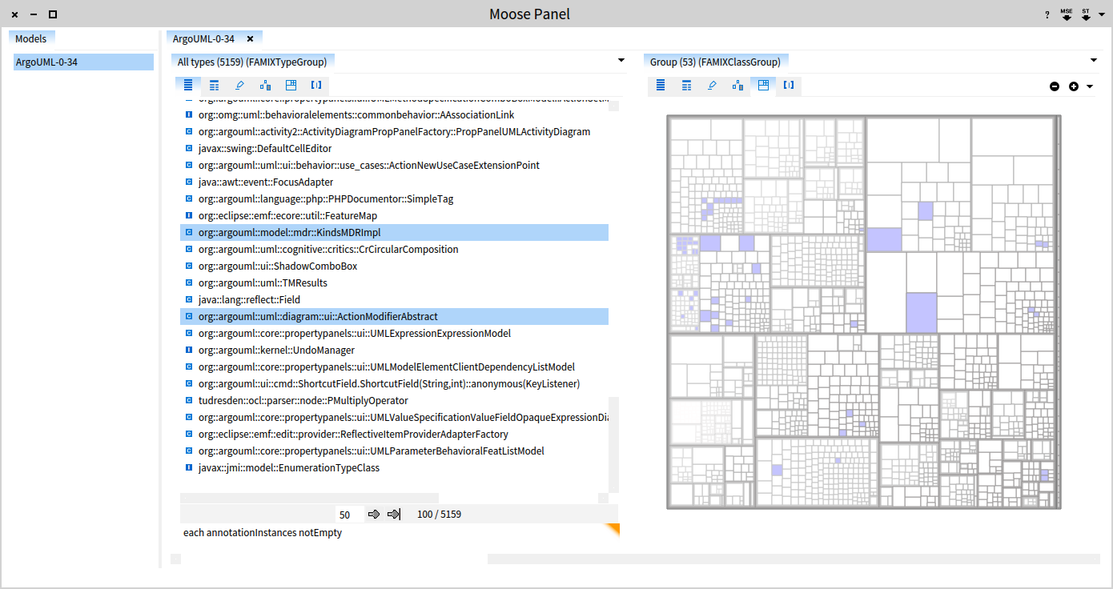
Task: Open the help question mark icon
Action: click(1047, 15)
